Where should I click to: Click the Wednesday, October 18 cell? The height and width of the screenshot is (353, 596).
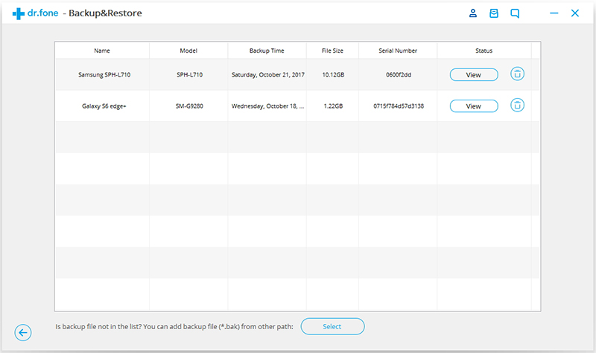pyautogui.click(x=268, y=106)
